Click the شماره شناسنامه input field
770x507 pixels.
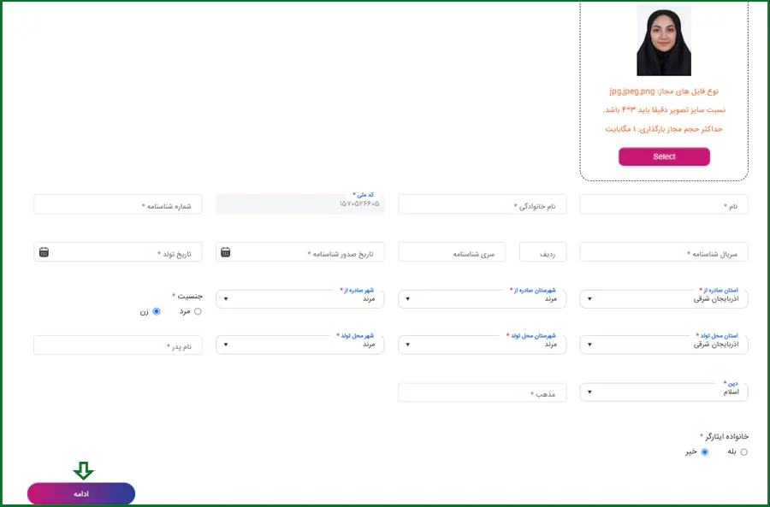[x=118, y=205]
